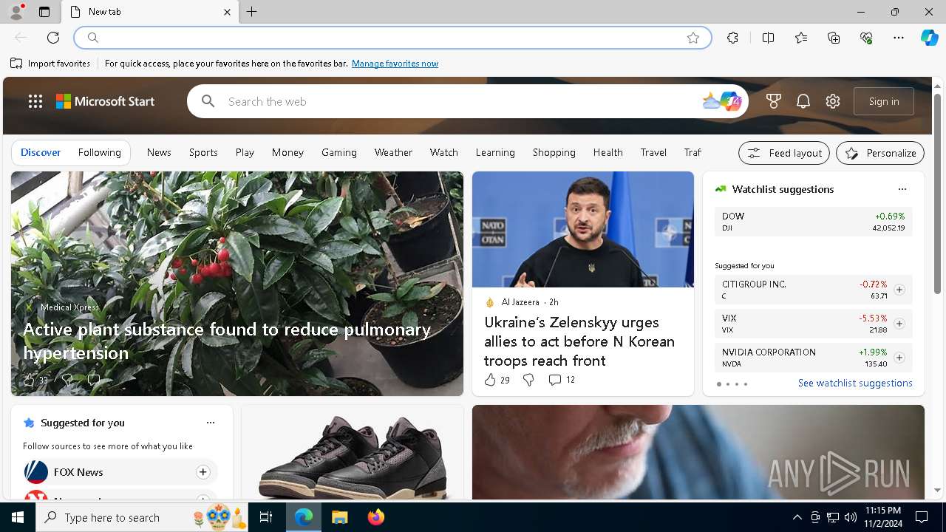
Task: Open the Gaming category
Action: pyautogui.click(x=339, y=153)
